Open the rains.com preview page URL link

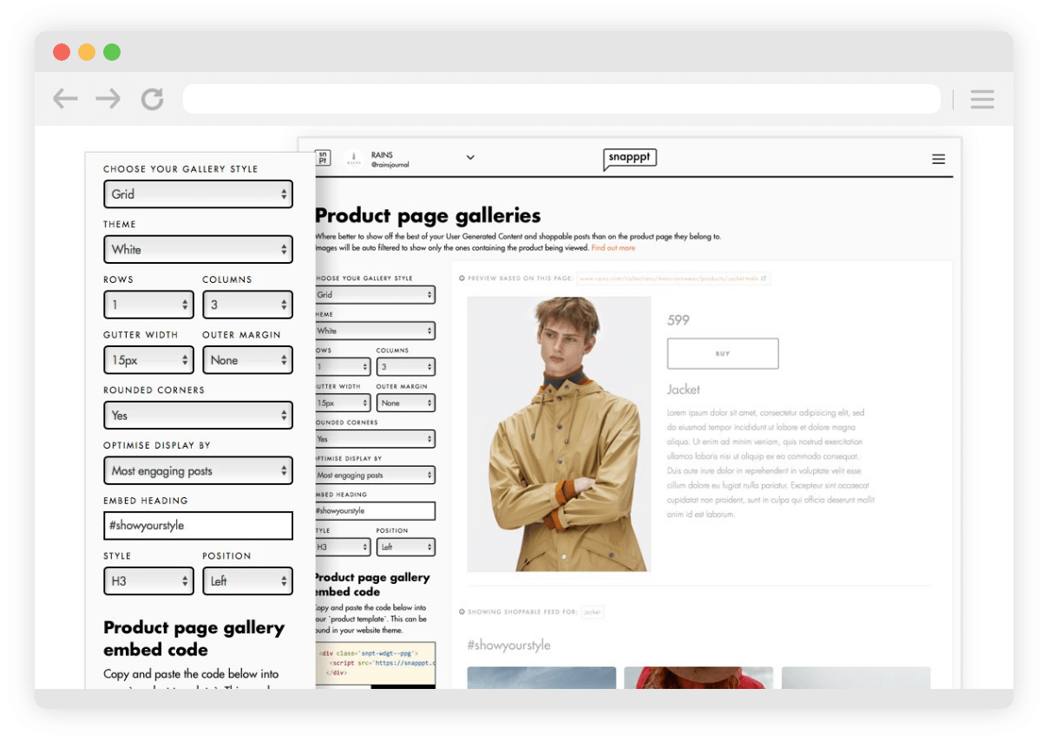672,279
